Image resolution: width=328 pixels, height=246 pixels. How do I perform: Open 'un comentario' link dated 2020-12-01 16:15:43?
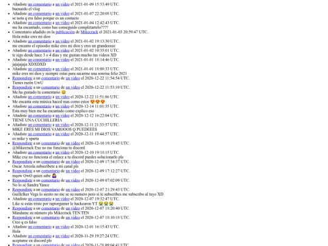pyautogui.click(x=39, y=227)
